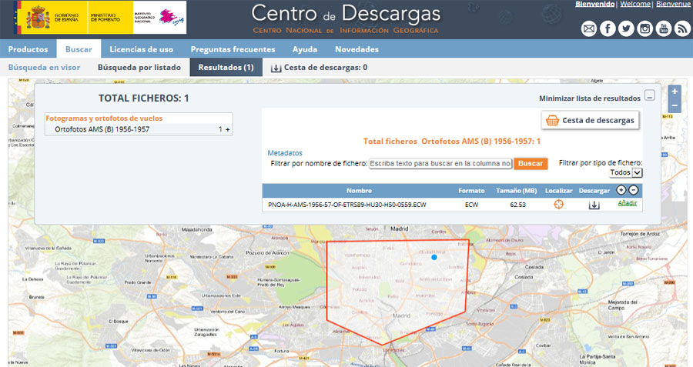Click the plus icon in table header

pyautogui.click(x=621, y=190)
